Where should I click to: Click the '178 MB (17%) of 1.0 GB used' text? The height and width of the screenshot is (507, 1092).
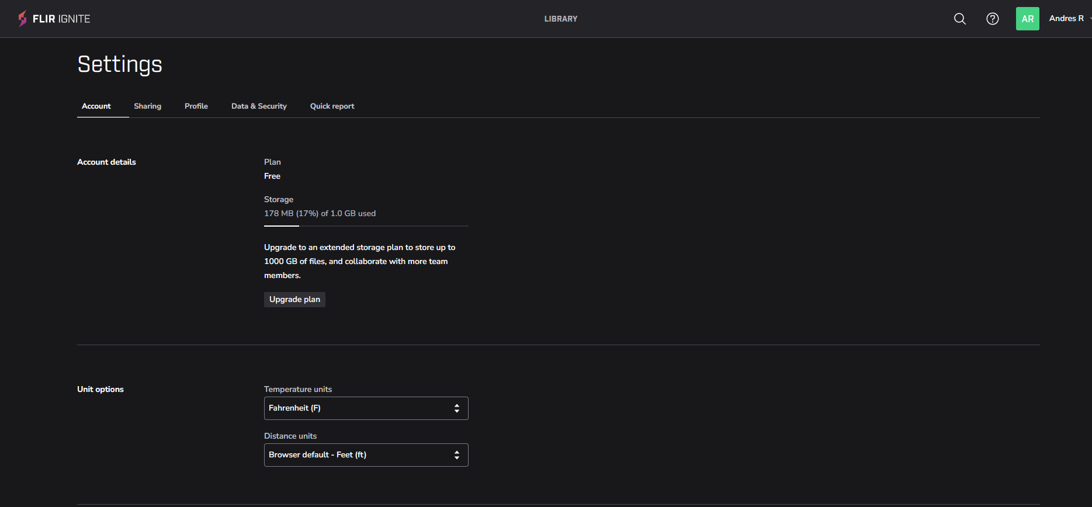(320, 213)
